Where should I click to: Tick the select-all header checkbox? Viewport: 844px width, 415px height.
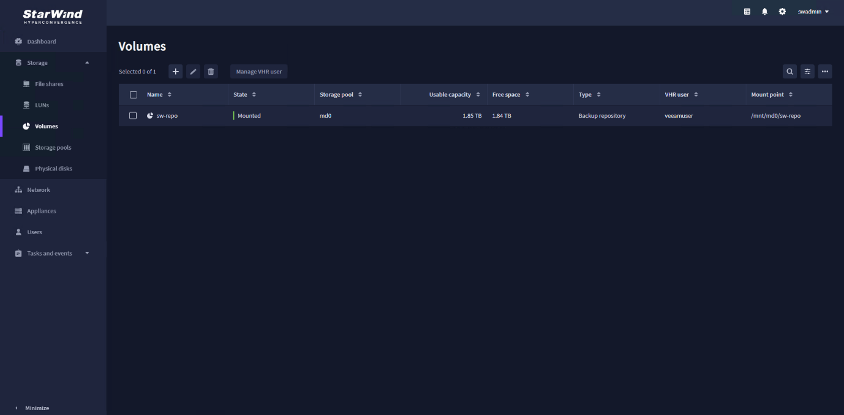coord(133,94)
